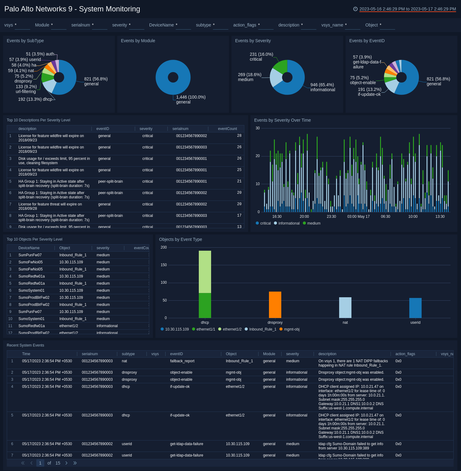Click the next-page arrow icon
461x471 pixels.
pyautogui.click(x=66, y=463)
